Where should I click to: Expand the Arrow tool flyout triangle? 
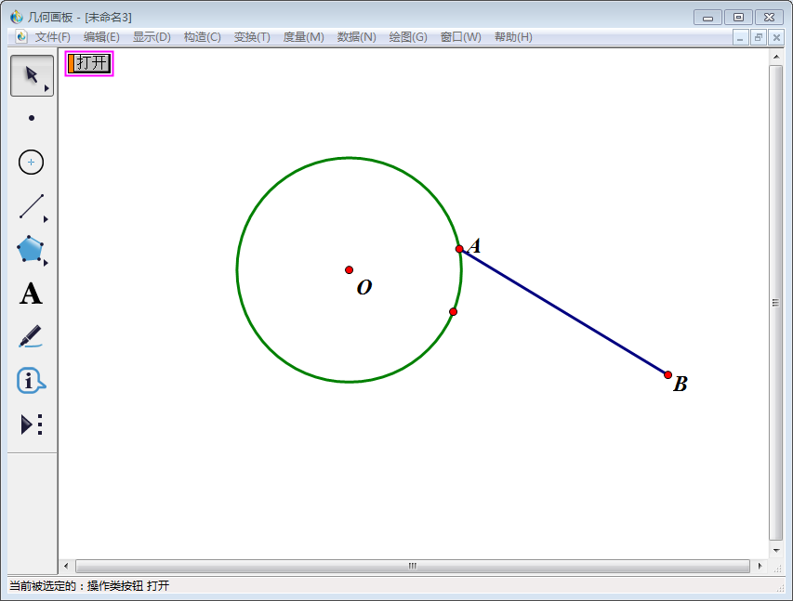tap(46, 88)
